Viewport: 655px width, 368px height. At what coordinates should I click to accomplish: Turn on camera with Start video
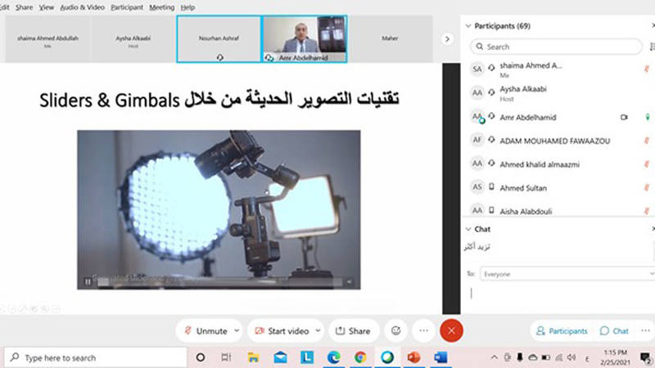[x=281, y=331]
